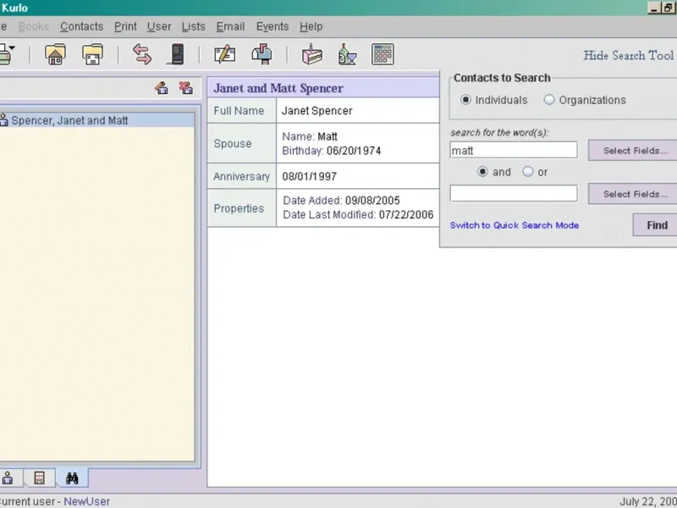Focus the empty second search word field
Image resolution: width=677 pixels, height=508 pixels.
click(514, 193)
